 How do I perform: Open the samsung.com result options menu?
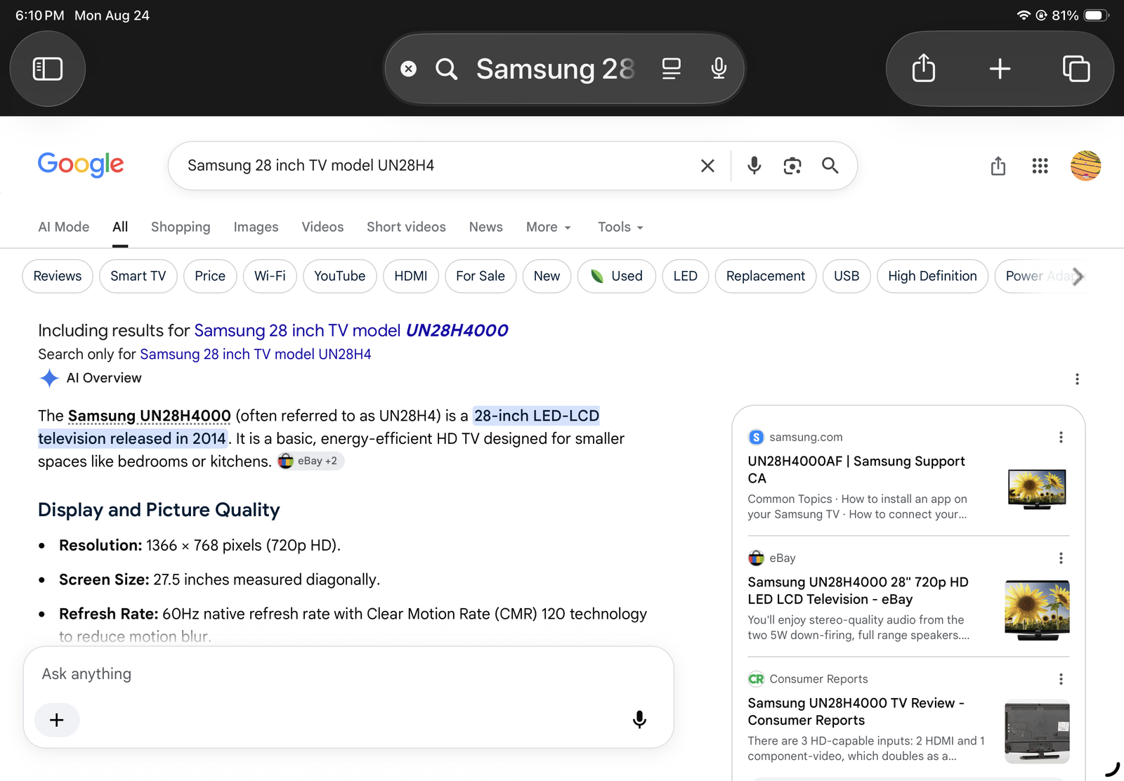[x=1061, y=437]
